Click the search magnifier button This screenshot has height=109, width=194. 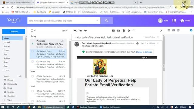click(x=107, y=21)
